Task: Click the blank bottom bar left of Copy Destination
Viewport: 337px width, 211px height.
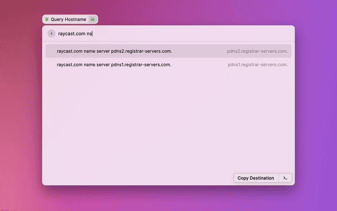Action: tap(137, 178)
